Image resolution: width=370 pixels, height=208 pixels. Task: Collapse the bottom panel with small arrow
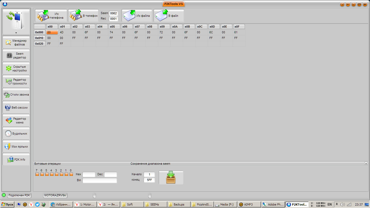click(366, 164)
